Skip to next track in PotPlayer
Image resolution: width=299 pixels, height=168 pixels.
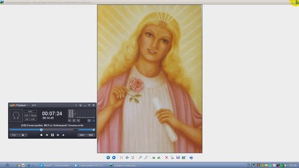click(x=58, y=135)
